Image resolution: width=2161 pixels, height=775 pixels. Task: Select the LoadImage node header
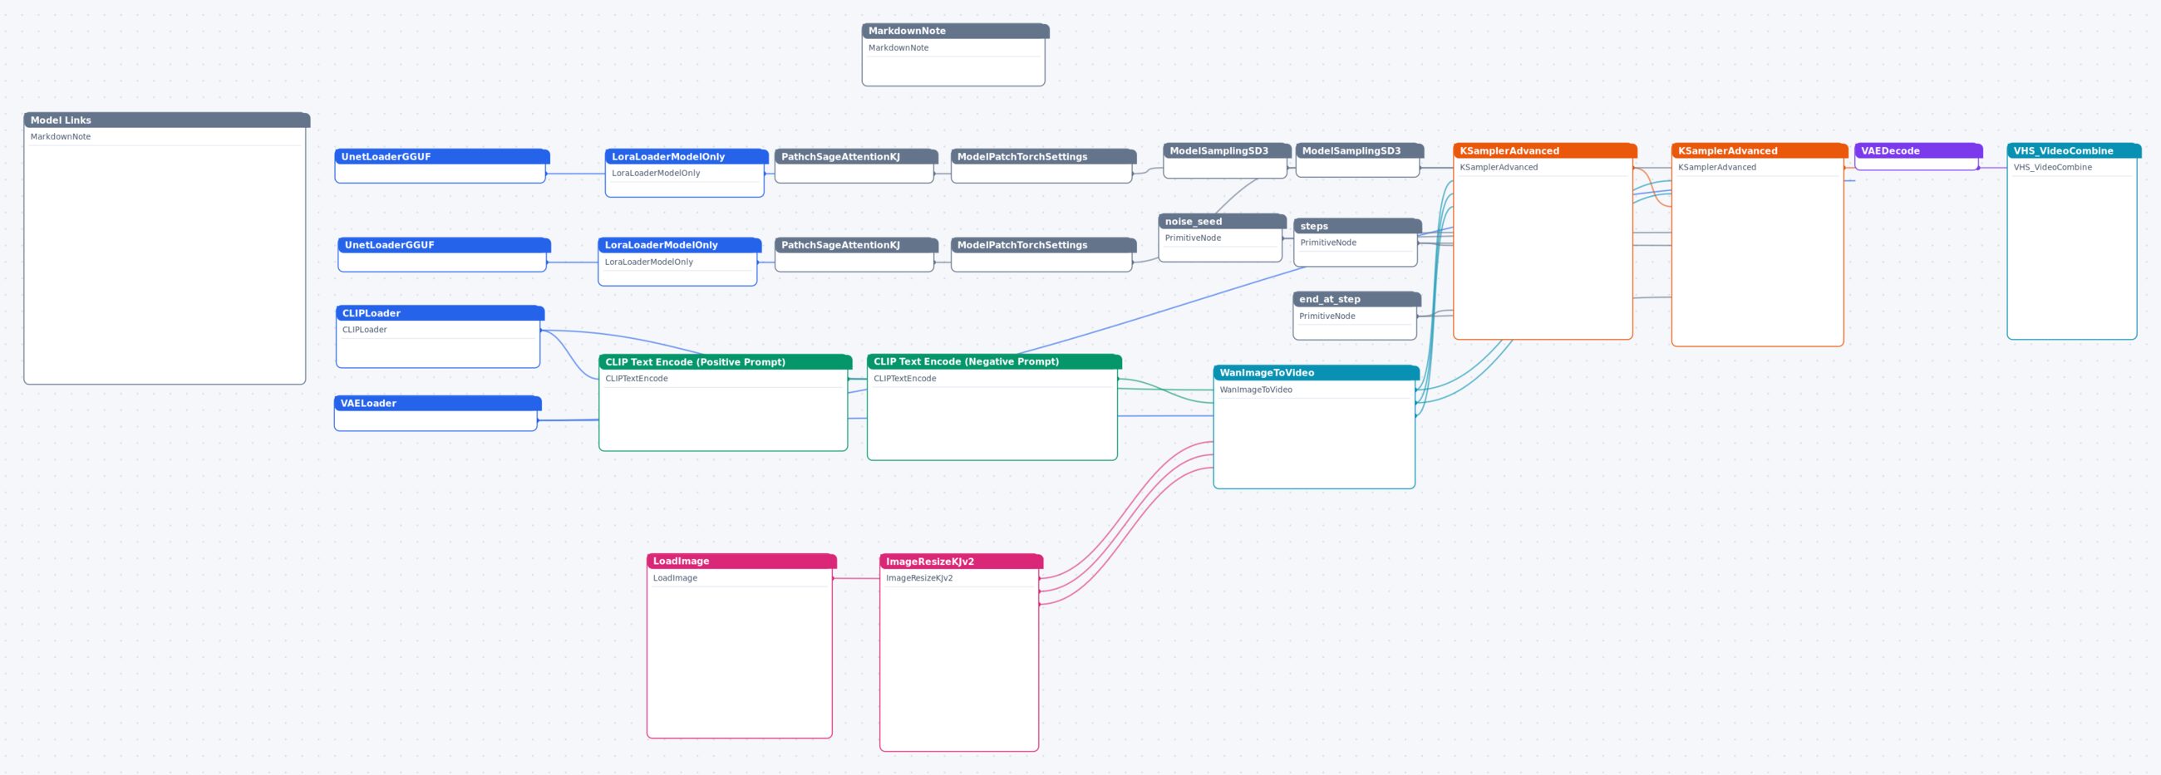[741, 562]
